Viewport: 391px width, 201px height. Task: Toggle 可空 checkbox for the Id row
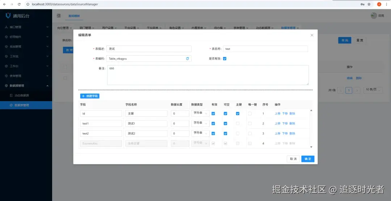tap(226, 114)
